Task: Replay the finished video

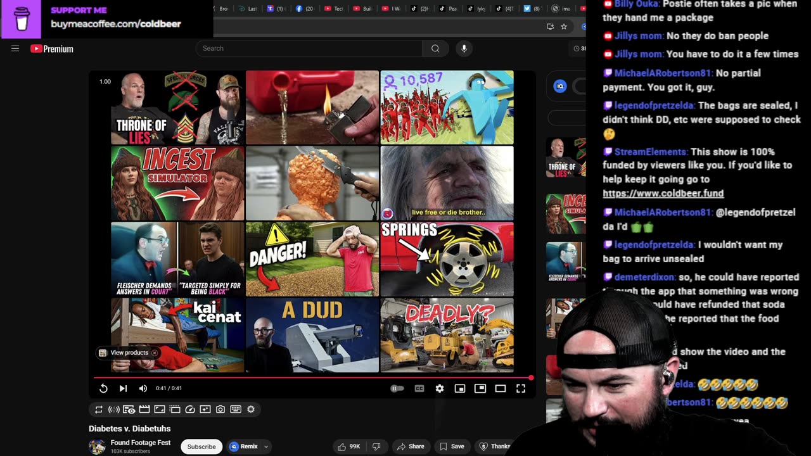Action: click(103, 388)
